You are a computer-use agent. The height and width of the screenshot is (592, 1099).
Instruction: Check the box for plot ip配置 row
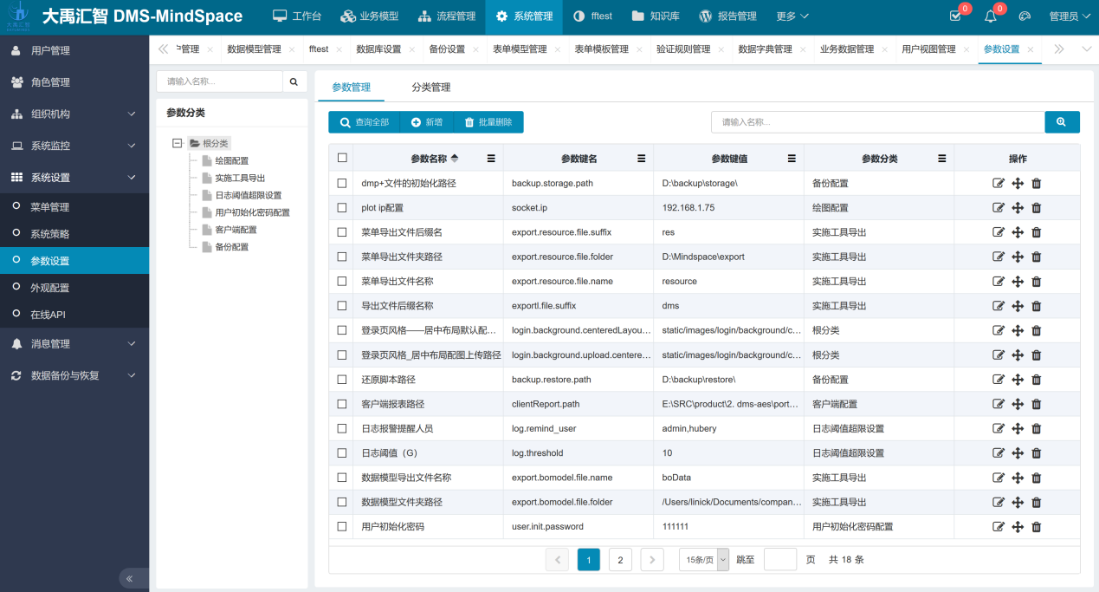pos(342,208)
